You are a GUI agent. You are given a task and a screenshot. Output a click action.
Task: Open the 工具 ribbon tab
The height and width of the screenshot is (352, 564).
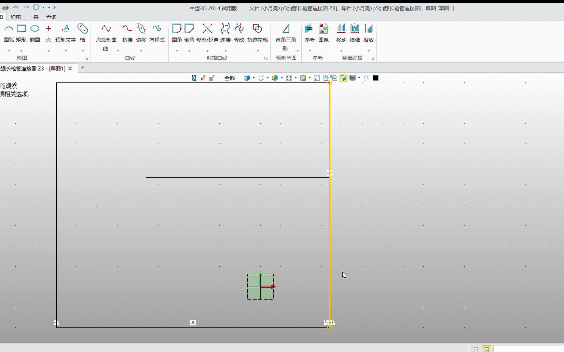pos(33,17)
